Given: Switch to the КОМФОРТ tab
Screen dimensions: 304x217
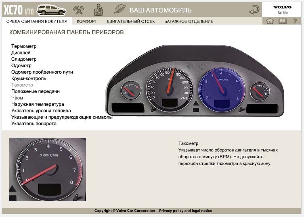Looking at the screenshot, I should (87, 21).
